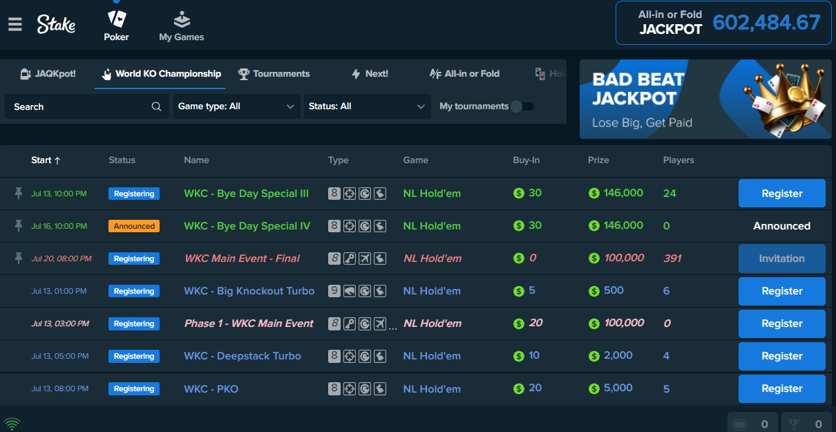Image resolution: width=836 pixels, height=432 pixels.
Task: Unpin the Bye Day Special III tournament
Action: pyautogui.click(x=19, y=194)
